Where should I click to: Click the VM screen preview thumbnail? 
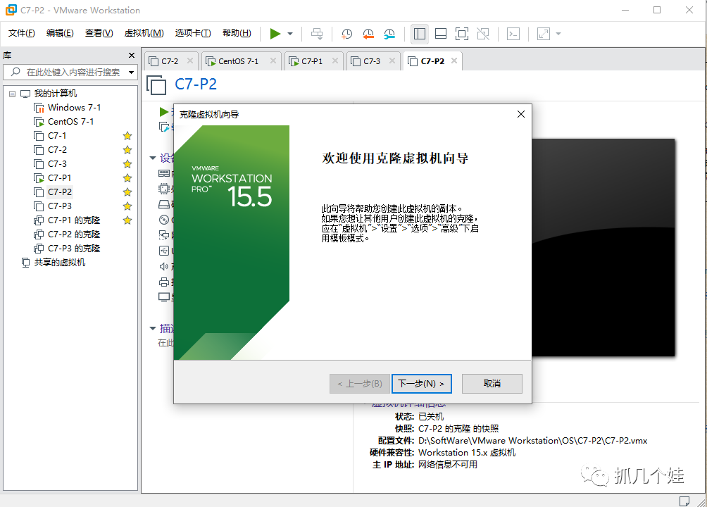pos(603,247)
